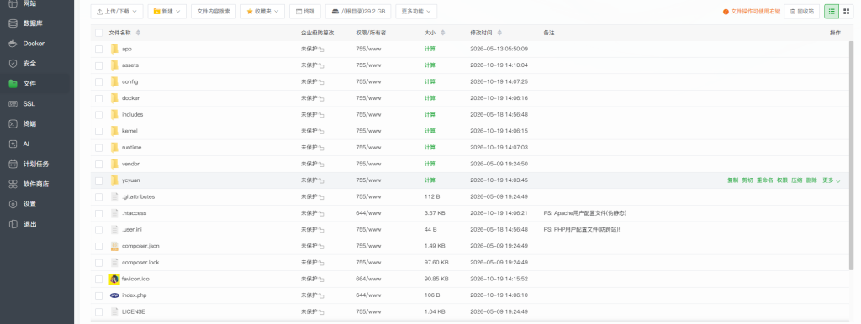Click the 755/www permission of the kernel row
This screenshot has height=324, width=861.
[368, 131]
